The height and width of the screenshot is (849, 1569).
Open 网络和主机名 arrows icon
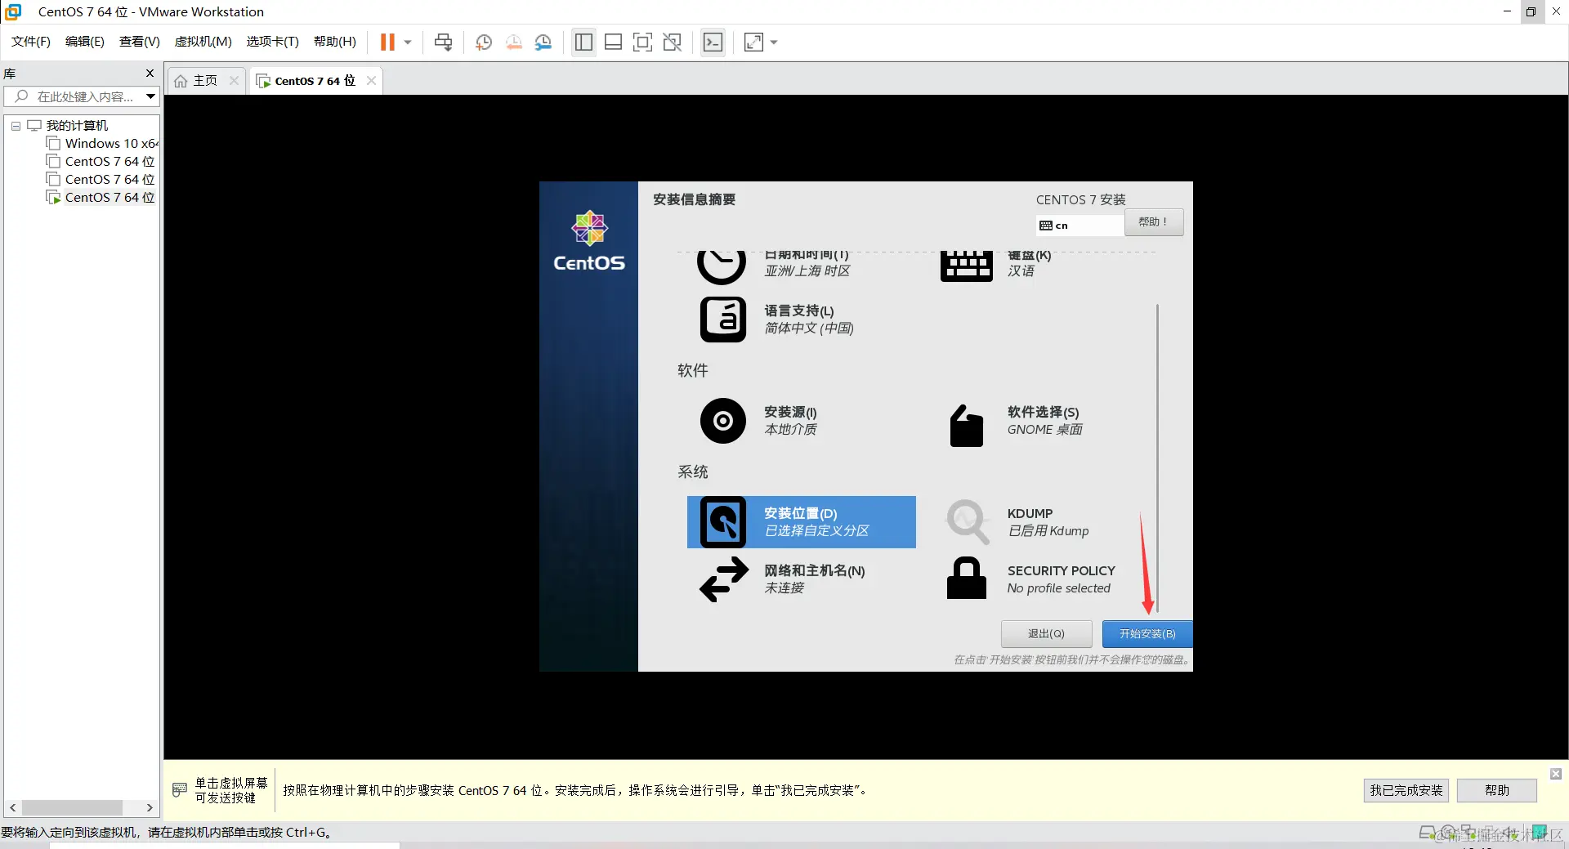tap(724, 579)
